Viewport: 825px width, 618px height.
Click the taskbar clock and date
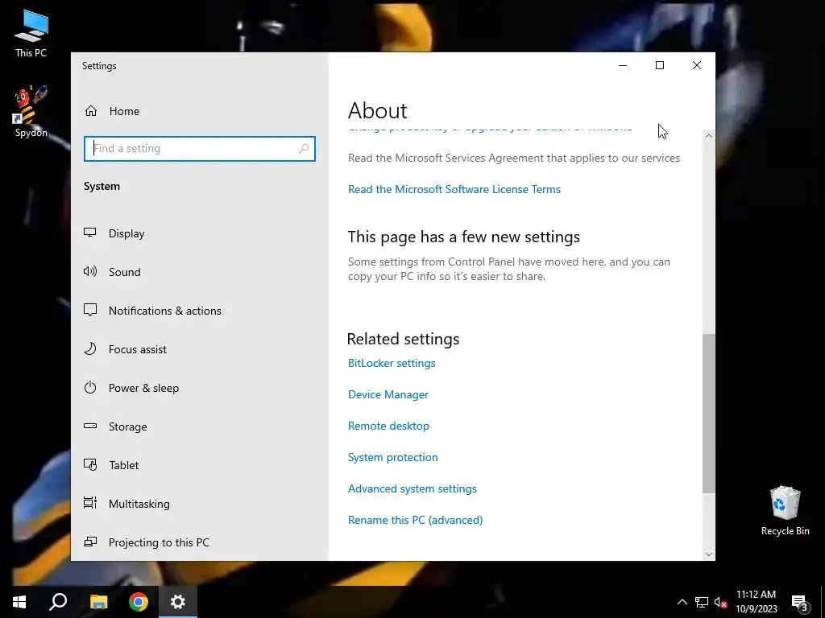pos(756,602)
